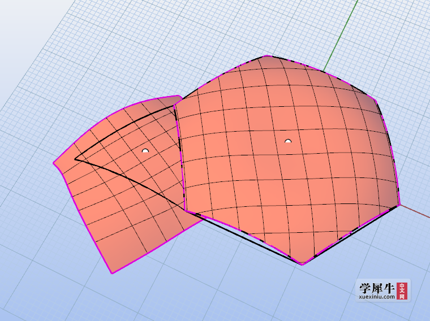Screen dimensions: 430x321
Task: Select the white point on the hexagonal surface
Action: point(288,141)
